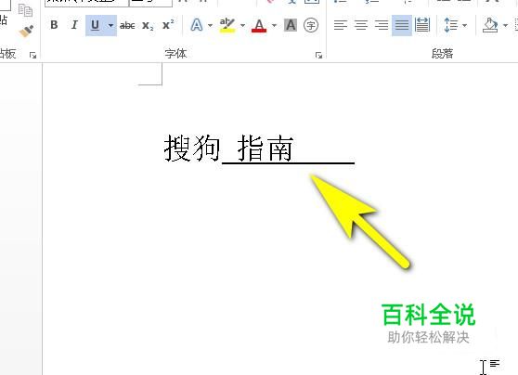Viewport: 518px width, 375px height.
Task: Click the enclosed character 字 icon
Action: click(311, 25)
